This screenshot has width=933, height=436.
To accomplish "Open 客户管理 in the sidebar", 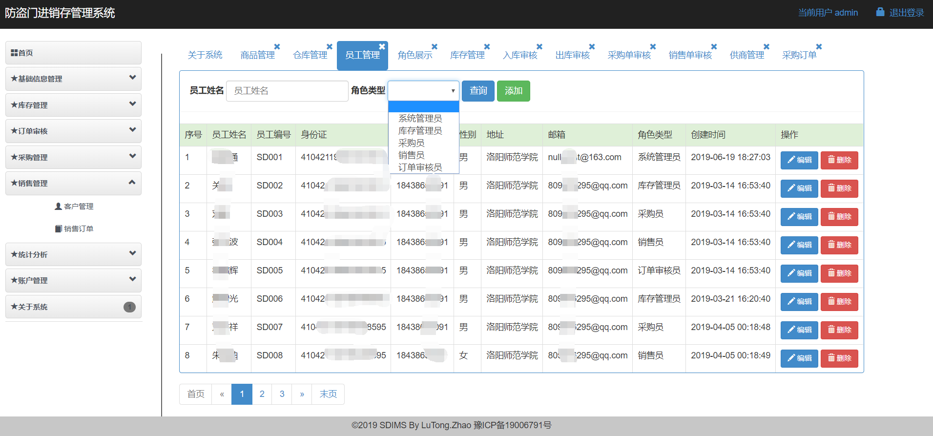I will [x=74, y=207].
